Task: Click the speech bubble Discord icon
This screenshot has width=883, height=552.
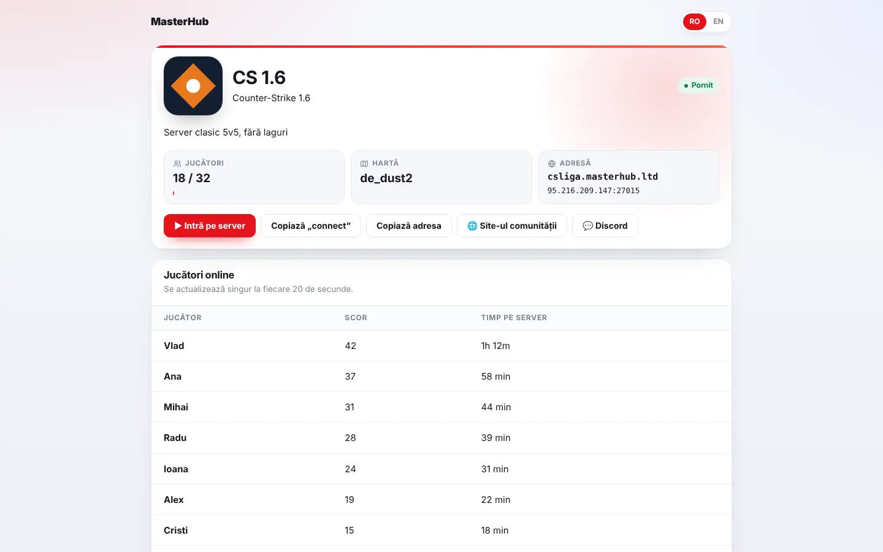Action: tap(587, 226)
